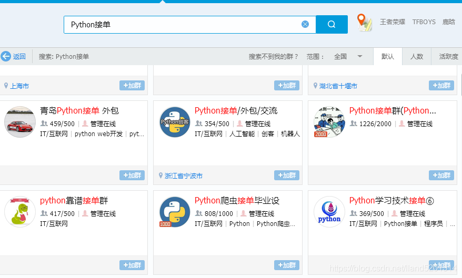Open Python接单群(Python... group avatar
The width and height of the screenshot is (462, 278).
[x=329, y=122]
